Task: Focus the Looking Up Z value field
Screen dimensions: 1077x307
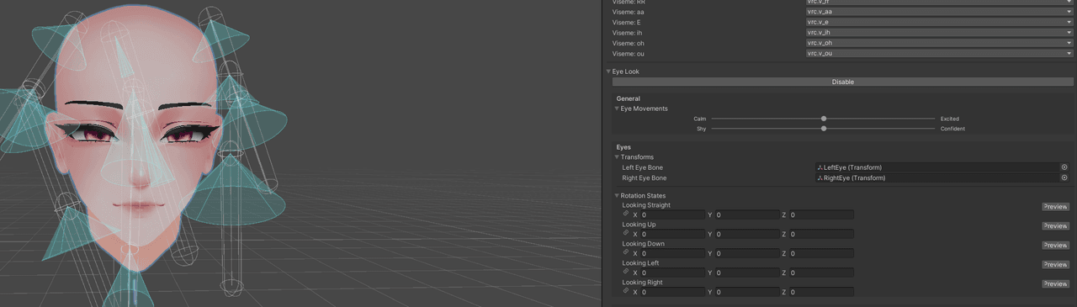Action: [x=821, y=234]
